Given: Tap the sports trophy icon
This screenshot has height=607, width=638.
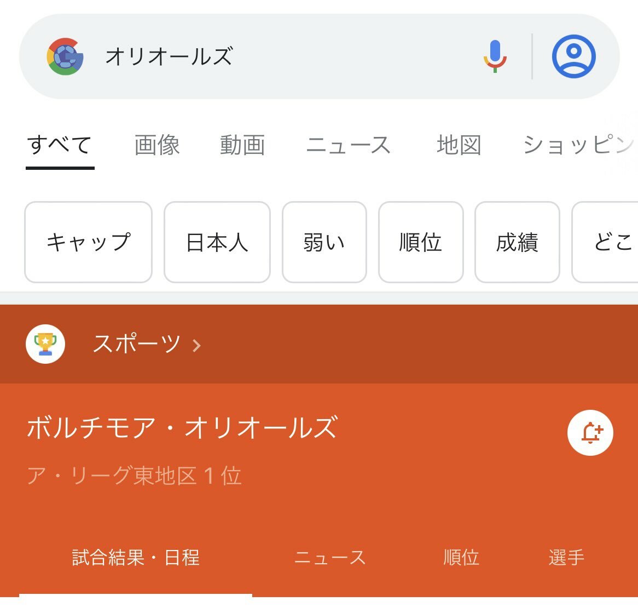Looking at the screenshot, I should coord(45,344).
